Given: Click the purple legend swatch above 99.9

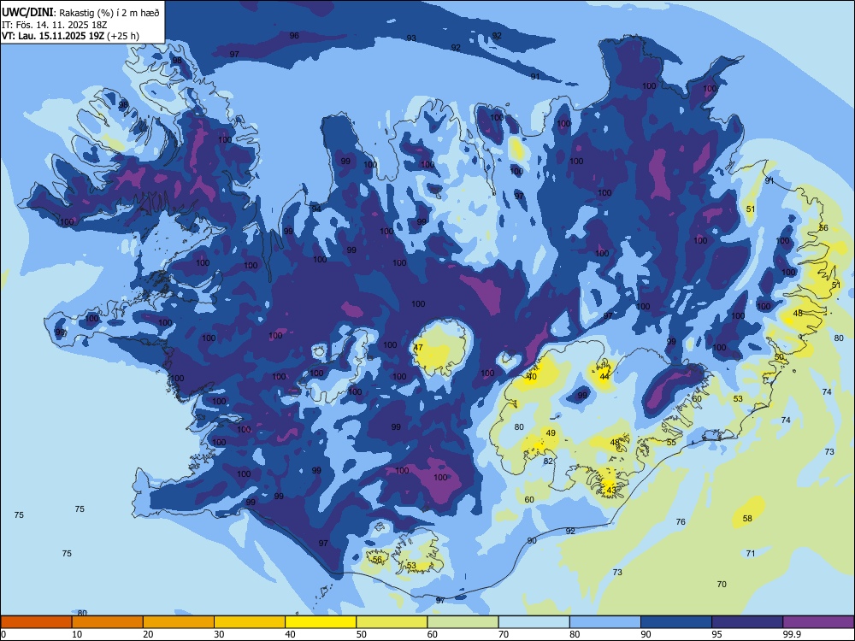Looking at the screenshot, I should click(818, 622).
